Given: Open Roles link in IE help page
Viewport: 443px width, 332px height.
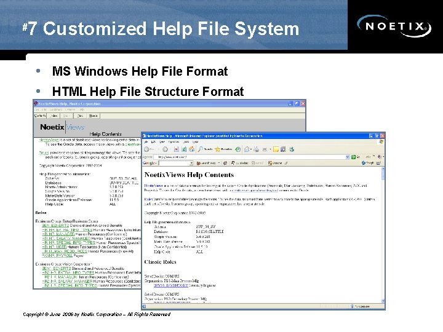Looking at the screenshot, I should click(148, 199).
